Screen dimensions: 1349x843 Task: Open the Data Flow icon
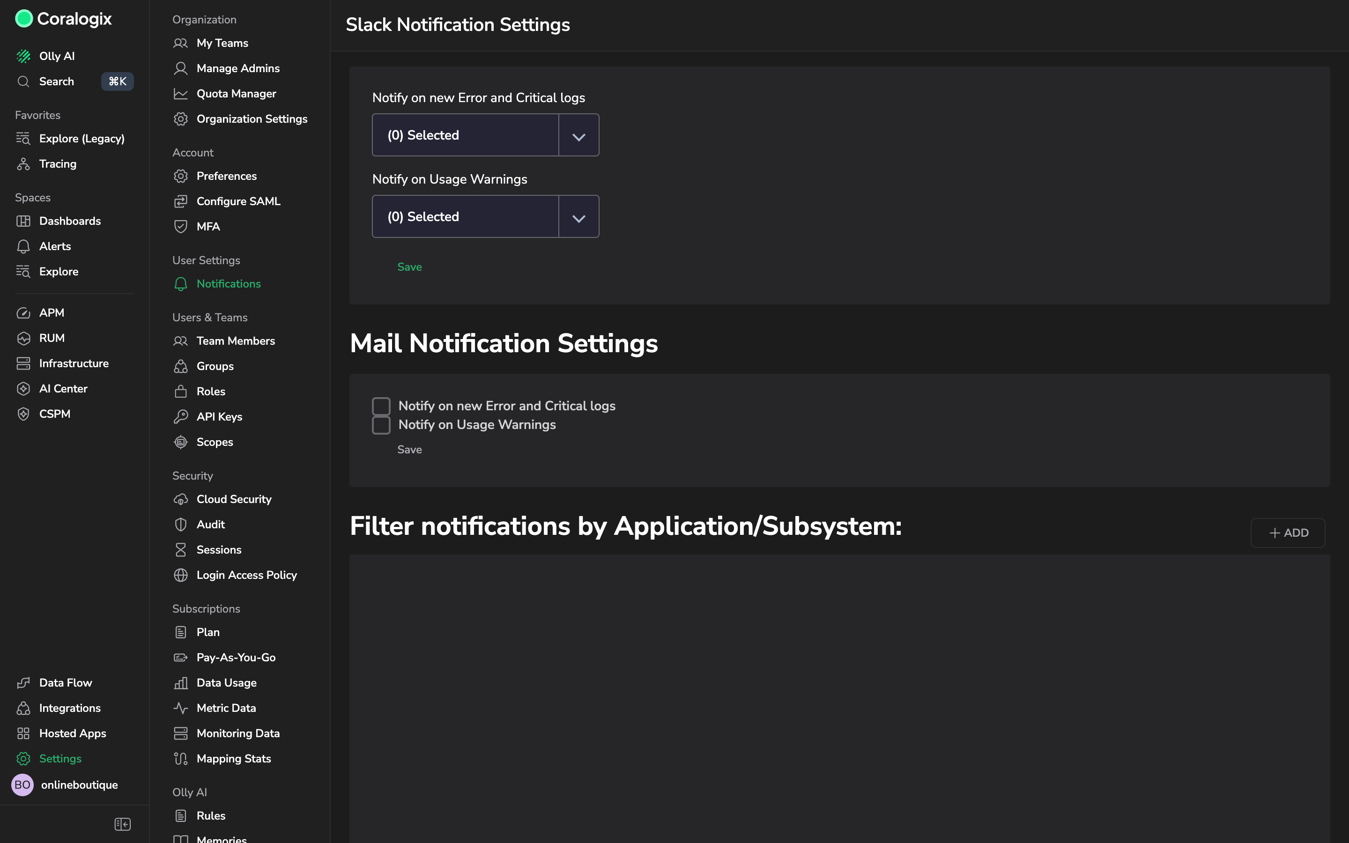(x=23, y=682)
